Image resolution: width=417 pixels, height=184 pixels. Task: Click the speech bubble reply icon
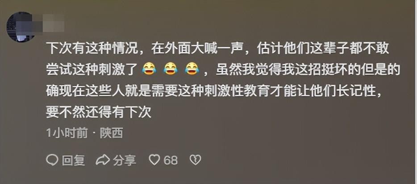point(52,160)
